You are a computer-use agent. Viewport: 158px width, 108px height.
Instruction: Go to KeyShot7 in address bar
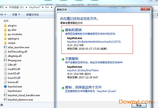tap(34, 7)
